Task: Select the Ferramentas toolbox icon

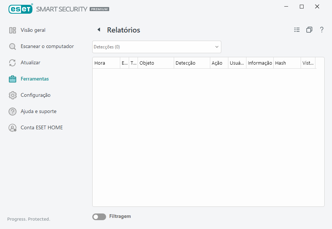Action: click(12, 79)
